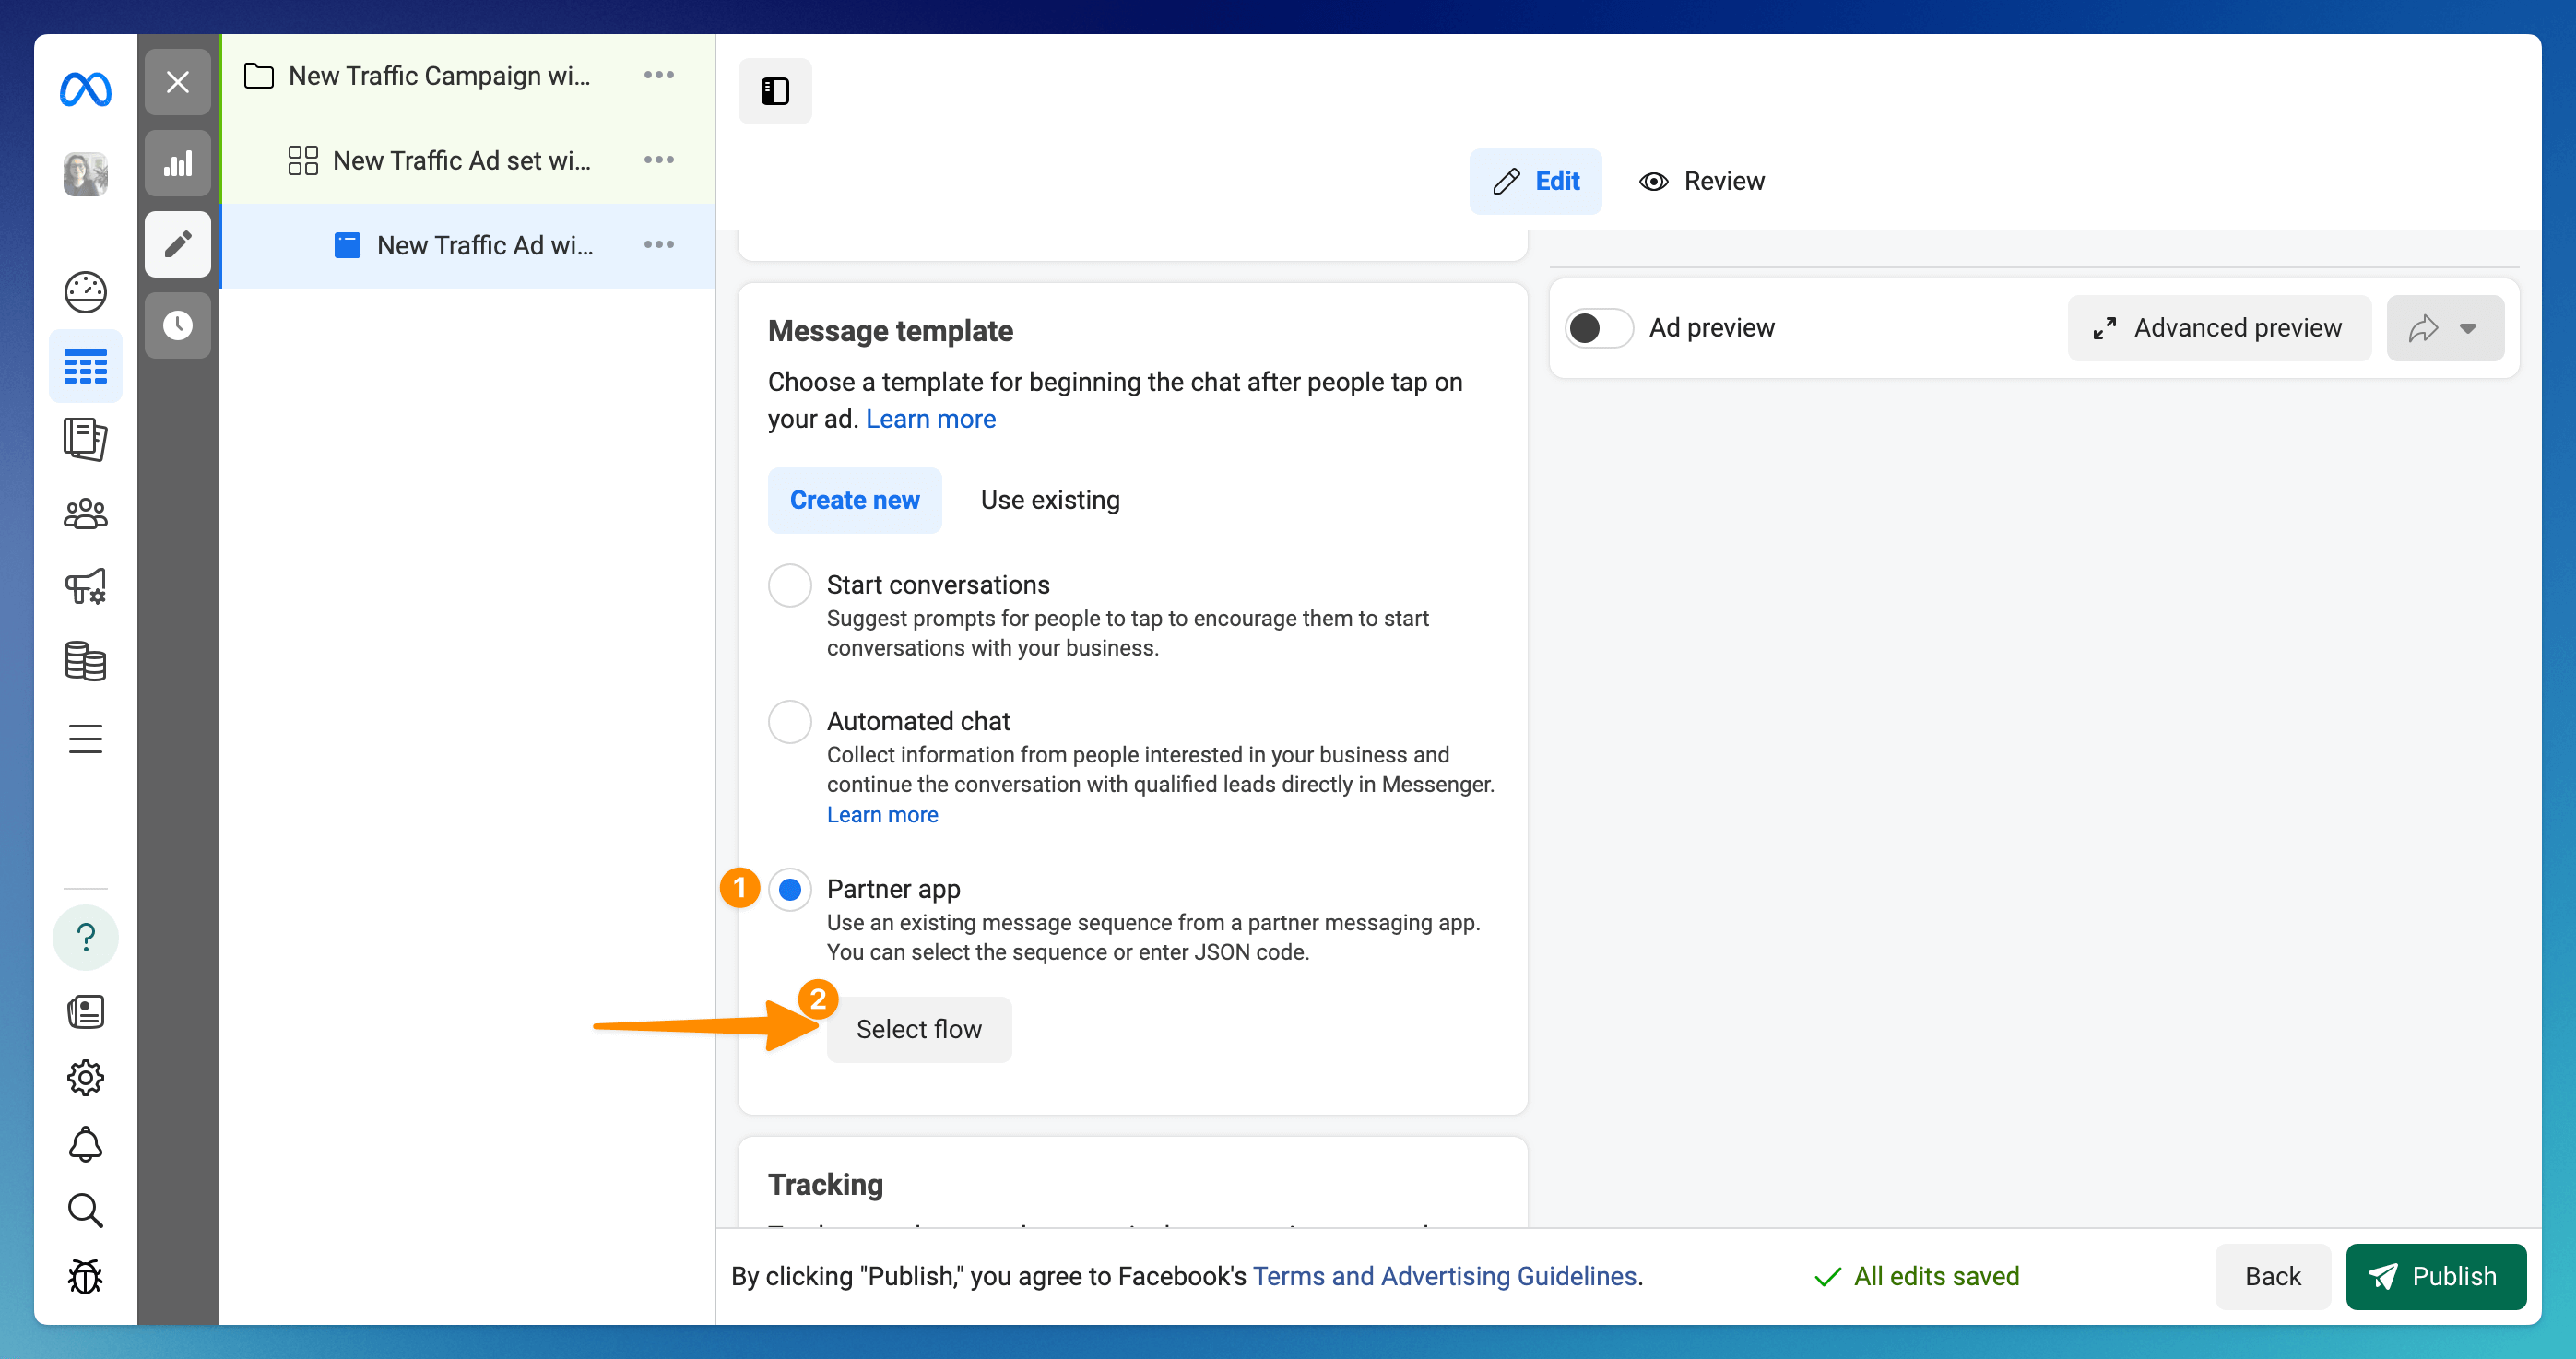The height and width of the screenshot is (1359, 2576).
Task: Open the bell notifications icon
Action: point(85,1144)
